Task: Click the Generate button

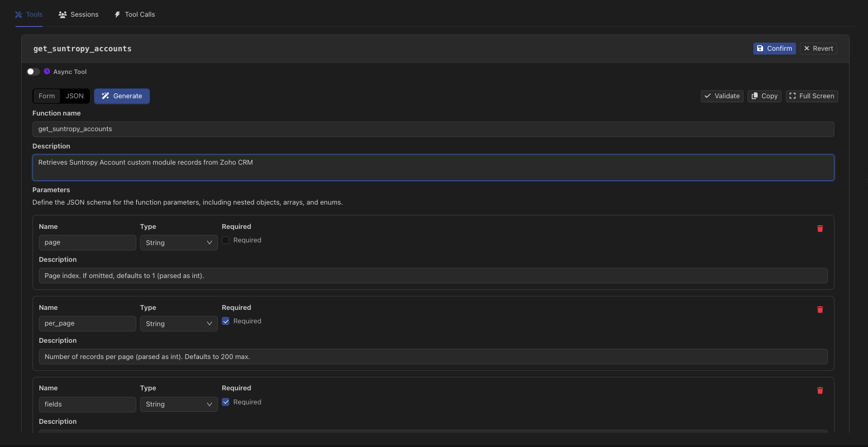Action: coord(122,96)
